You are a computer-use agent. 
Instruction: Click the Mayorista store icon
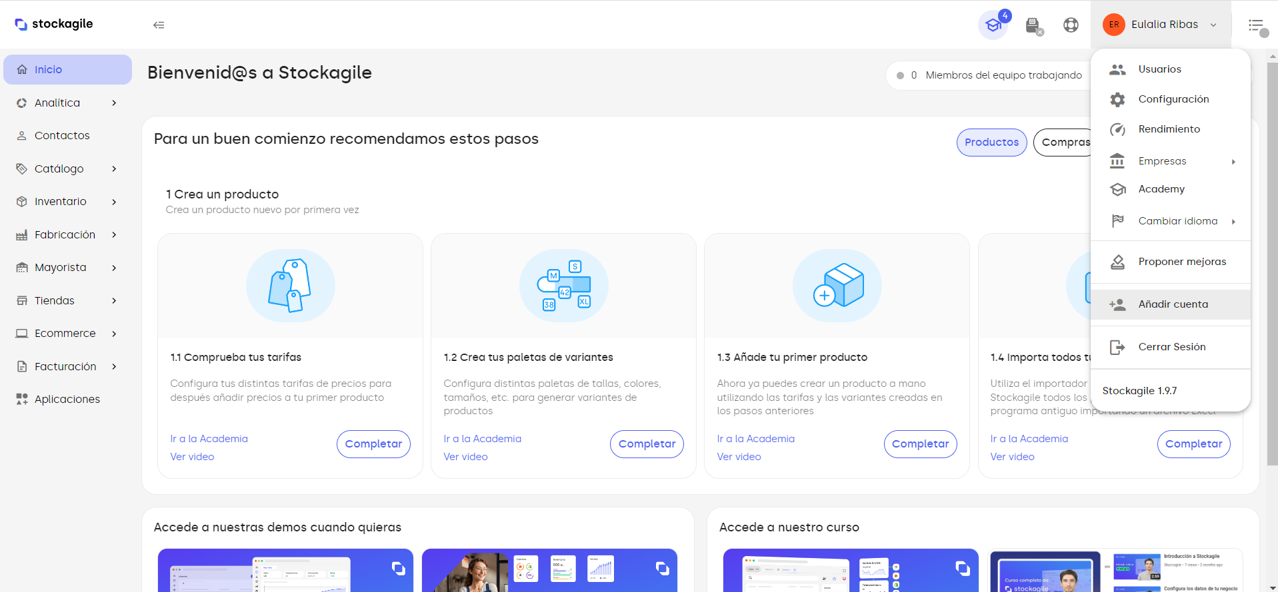coord(22,267)
